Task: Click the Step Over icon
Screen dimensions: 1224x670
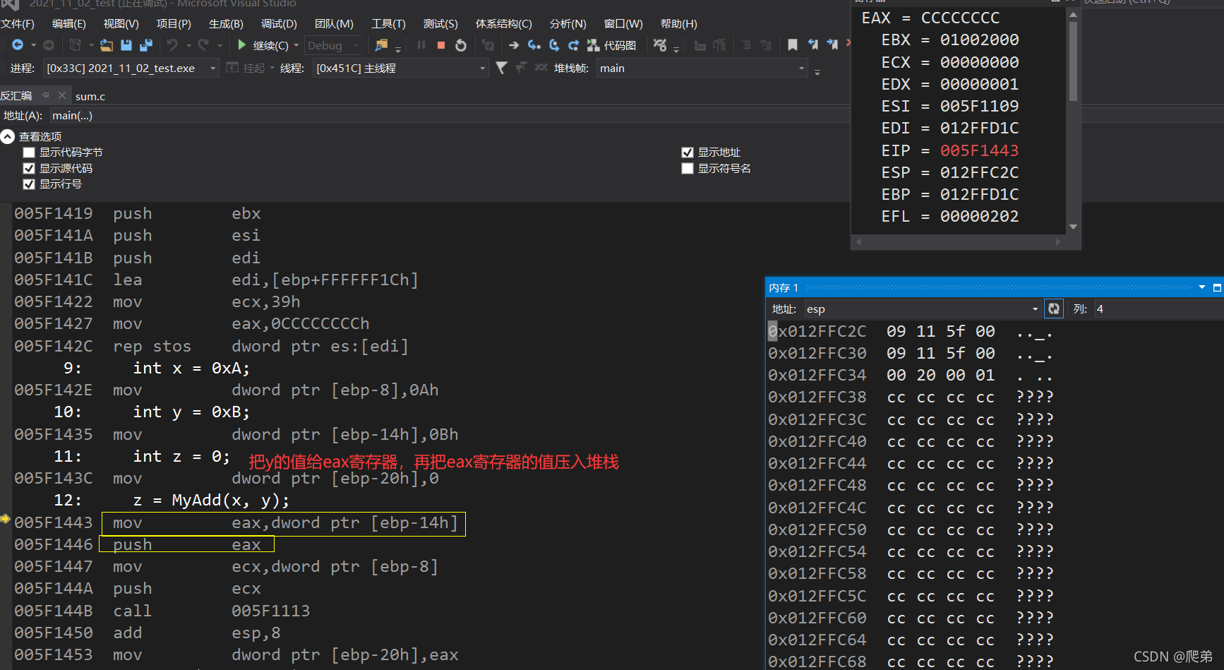Action: click(554, 45)
